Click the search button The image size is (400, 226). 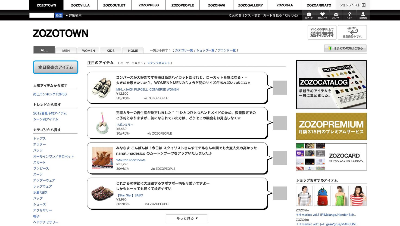click(59, 16)
